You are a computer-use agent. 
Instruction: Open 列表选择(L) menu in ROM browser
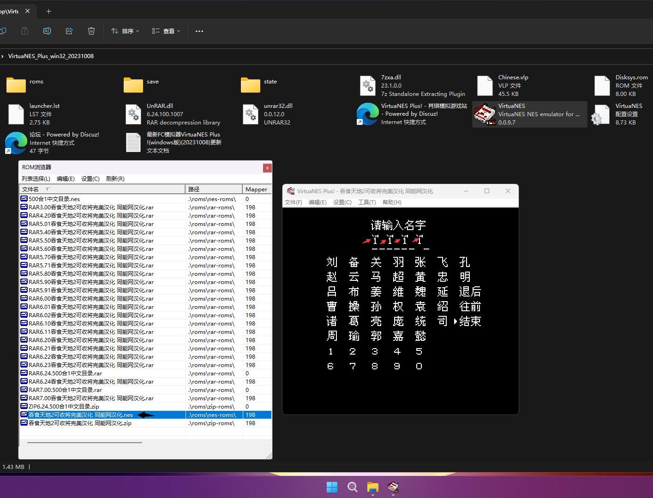point(36,178)
